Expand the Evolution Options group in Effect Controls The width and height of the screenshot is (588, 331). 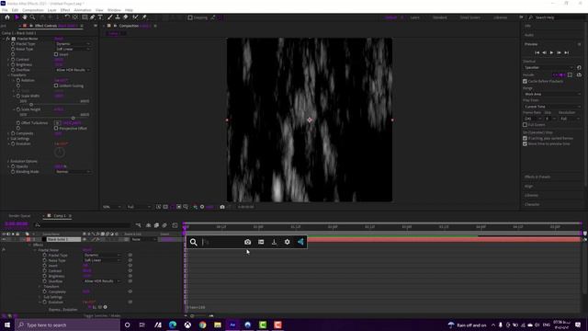8,162
